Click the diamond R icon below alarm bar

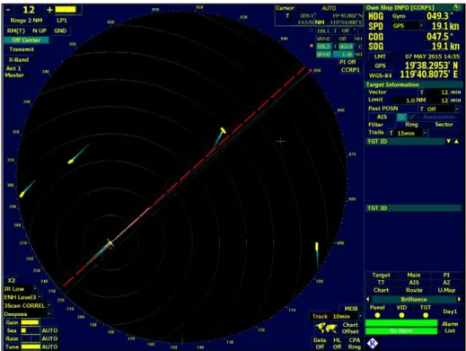click(x=373, y=343)
